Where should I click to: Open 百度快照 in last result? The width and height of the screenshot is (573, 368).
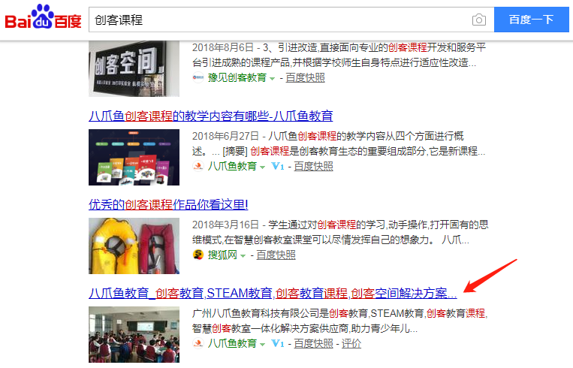(x=314, y=343)
